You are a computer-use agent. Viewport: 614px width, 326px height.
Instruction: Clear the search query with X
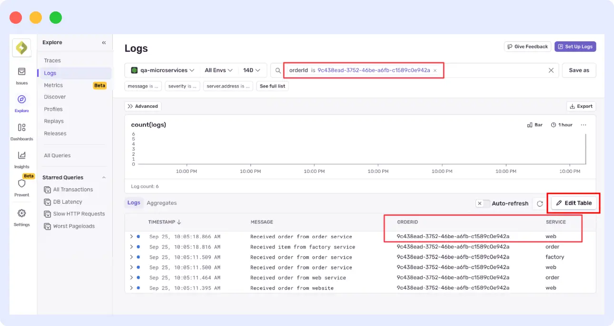[x=551, y=70]
